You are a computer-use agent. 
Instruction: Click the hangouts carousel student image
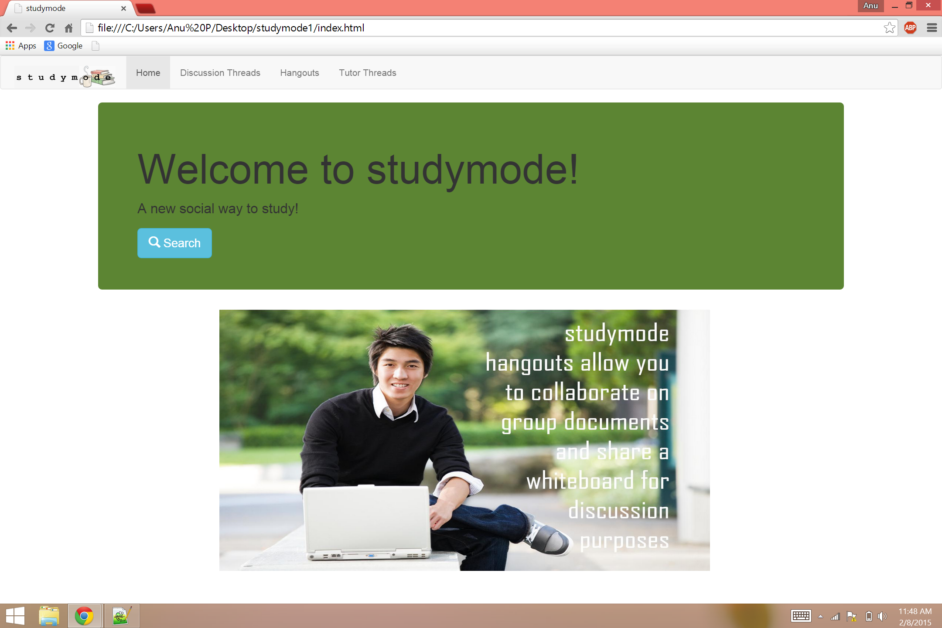pos(464,440)
